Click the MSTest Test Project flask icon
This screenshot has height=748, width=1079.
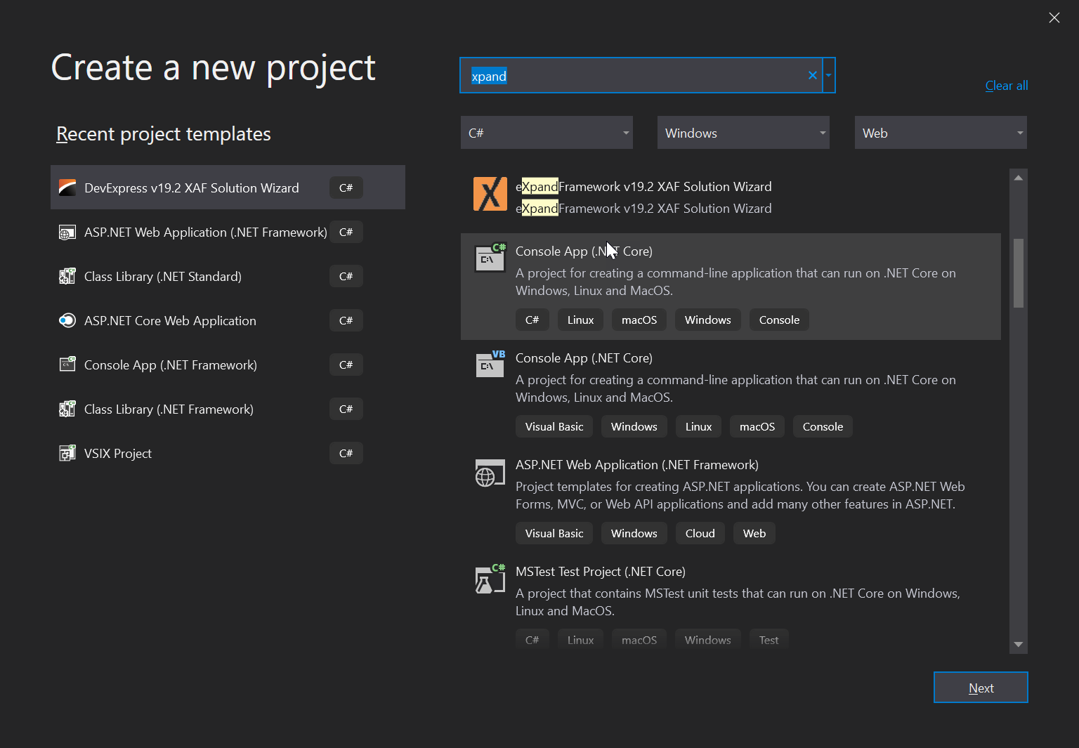[x=490, y=579]
